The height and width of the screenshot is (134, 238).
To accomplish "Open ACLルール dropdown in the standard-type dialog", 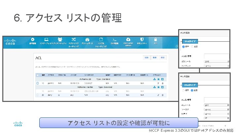I will pyautogui.click(x=217, y=62).
